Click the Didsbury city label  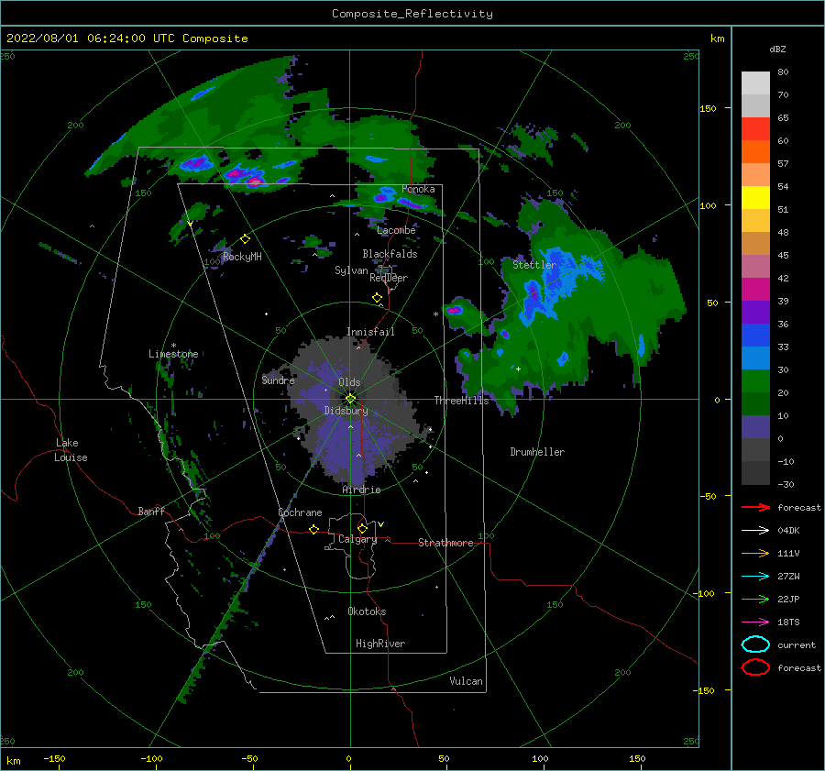click(346, 411)
